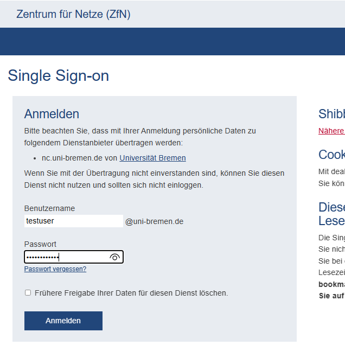Click the dark blue navigation bar
This screenshot has width=345, height=345.
[x=173, y=41]
